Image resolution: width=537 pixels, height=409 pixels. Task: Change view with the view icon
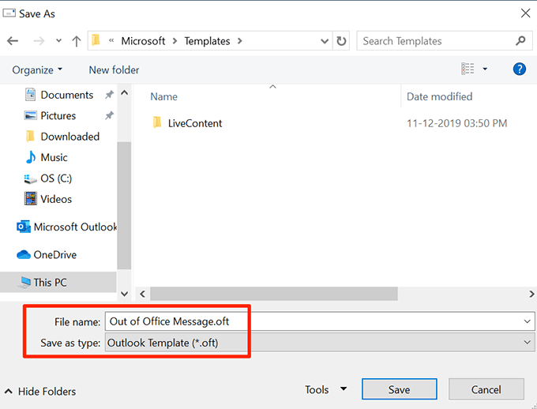(x=468, y=69)
